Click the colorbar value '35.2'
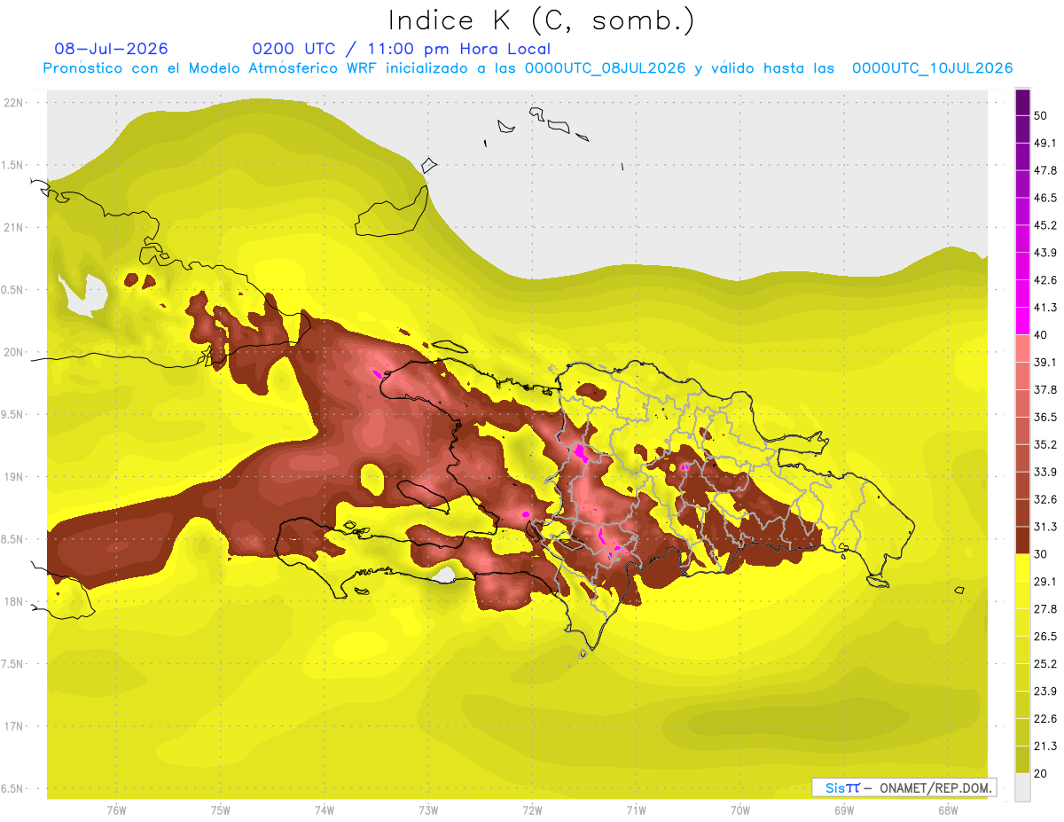 tap(1045, 444)
